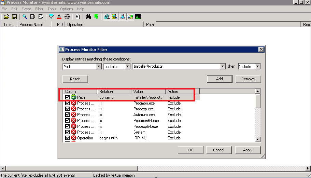Open the Include action dropdown
Image resolution: width=311 pixels, height=178 pixels.
(x=257, y=67)
